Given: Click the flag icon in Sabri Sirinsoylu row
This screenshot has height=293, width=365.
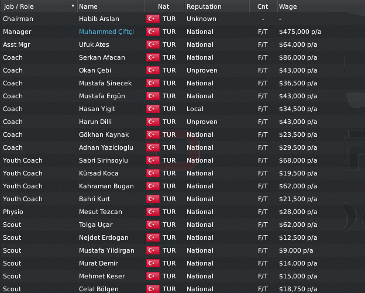Looking at the screenshot, I should click(153, 160).
